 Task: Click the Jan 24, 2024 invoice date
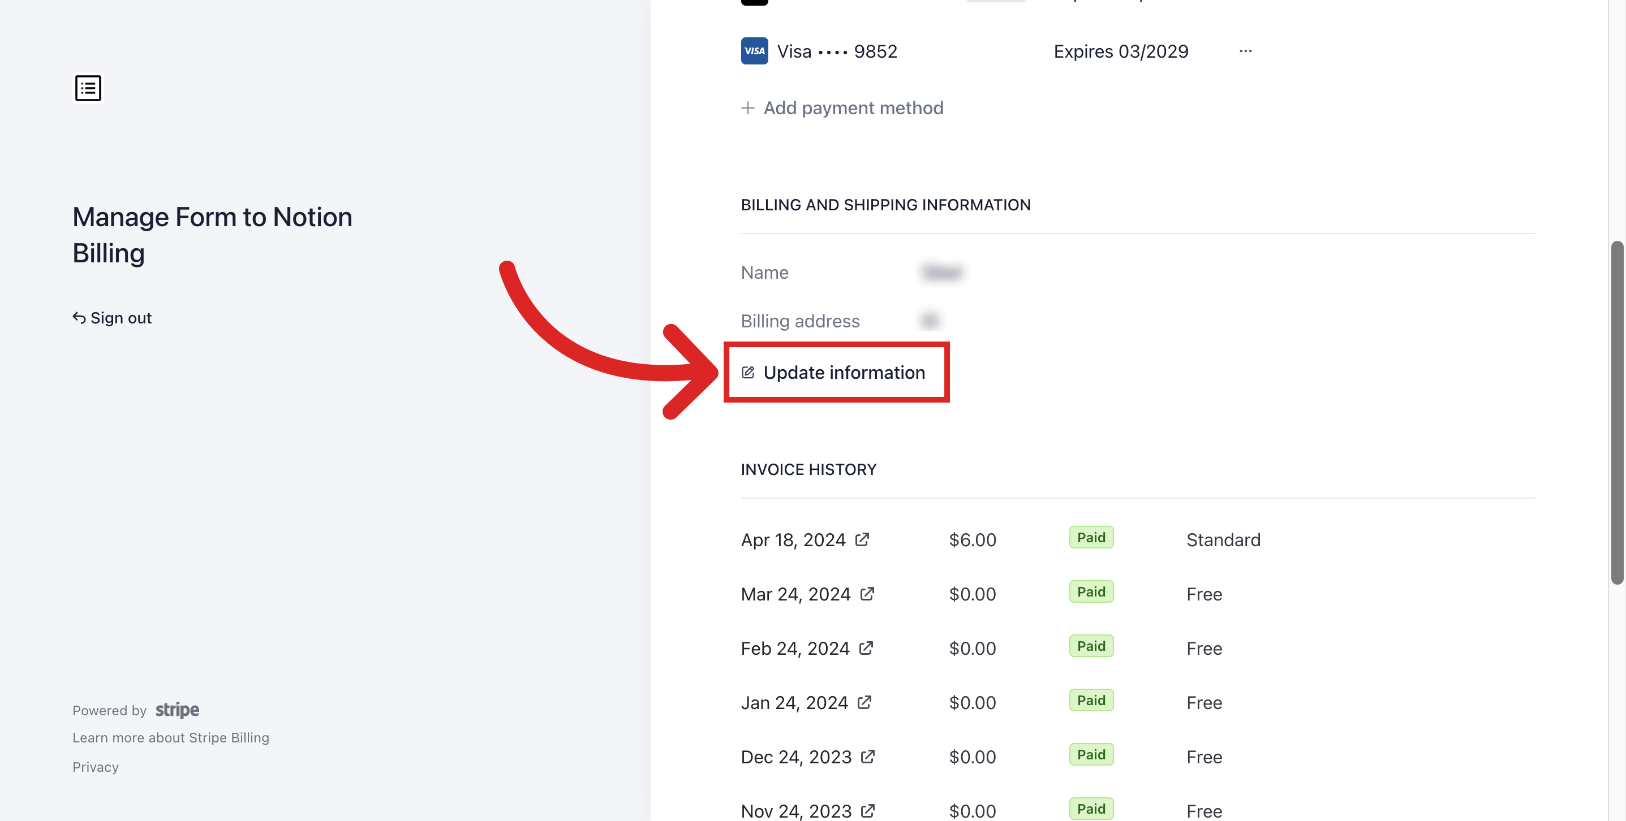(794, 702)
